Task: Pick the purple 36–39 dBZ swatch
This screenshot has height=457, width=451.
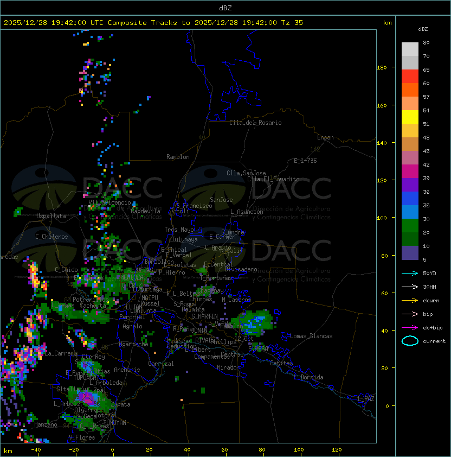Action: click(410, 185)
